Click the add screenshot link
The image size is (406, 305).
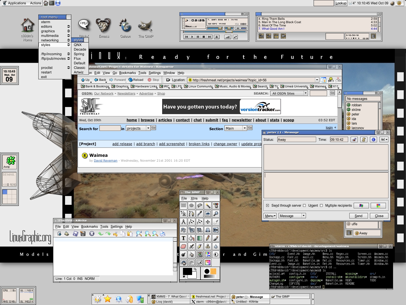point(172,144)
